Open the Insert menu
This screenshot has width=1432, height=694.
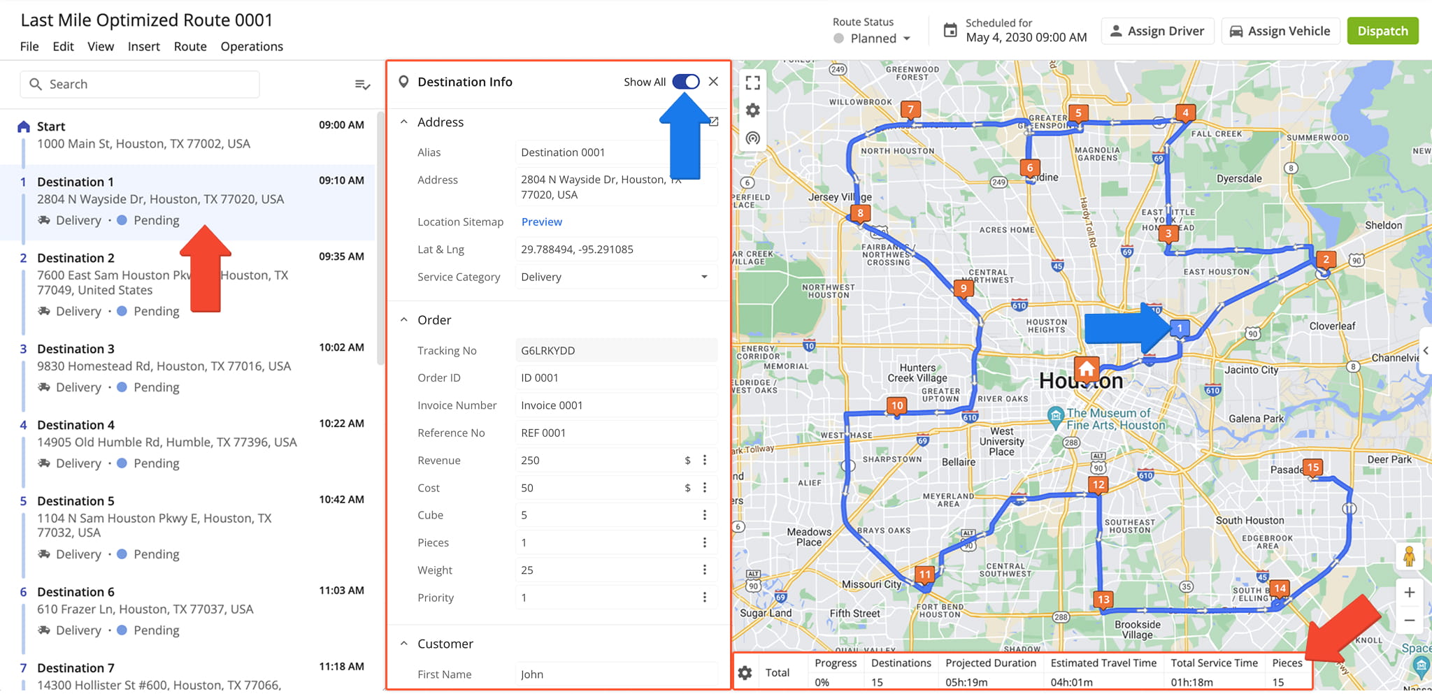tap(143, 47)
